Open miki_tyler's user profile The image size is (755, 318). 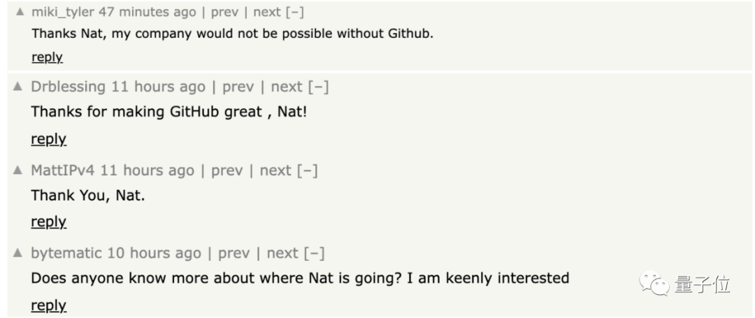click(x=63, y=13)
